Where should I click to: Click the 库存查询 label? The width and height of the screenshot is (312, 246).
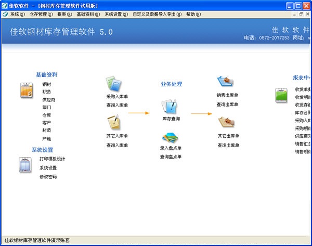171,119
